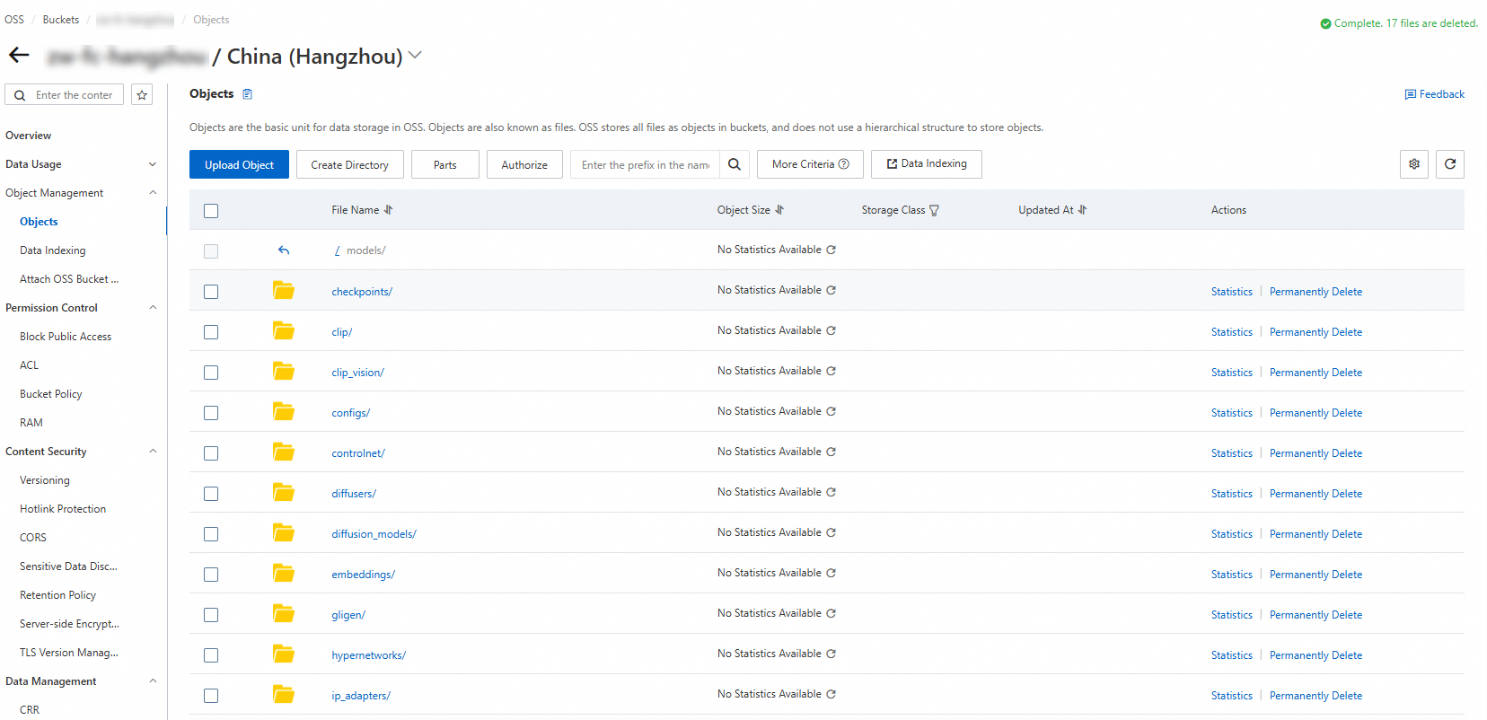Refresh statistics for clip/ row
Screen dimensions: 1487x720
[831, 330]
